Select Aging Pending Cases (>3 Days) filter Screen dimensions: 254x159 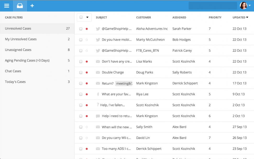(37, 60)
